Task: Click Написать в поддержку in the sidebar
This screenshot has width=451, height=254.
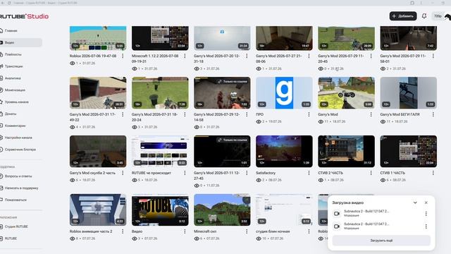Action: (x=20, y=188)
